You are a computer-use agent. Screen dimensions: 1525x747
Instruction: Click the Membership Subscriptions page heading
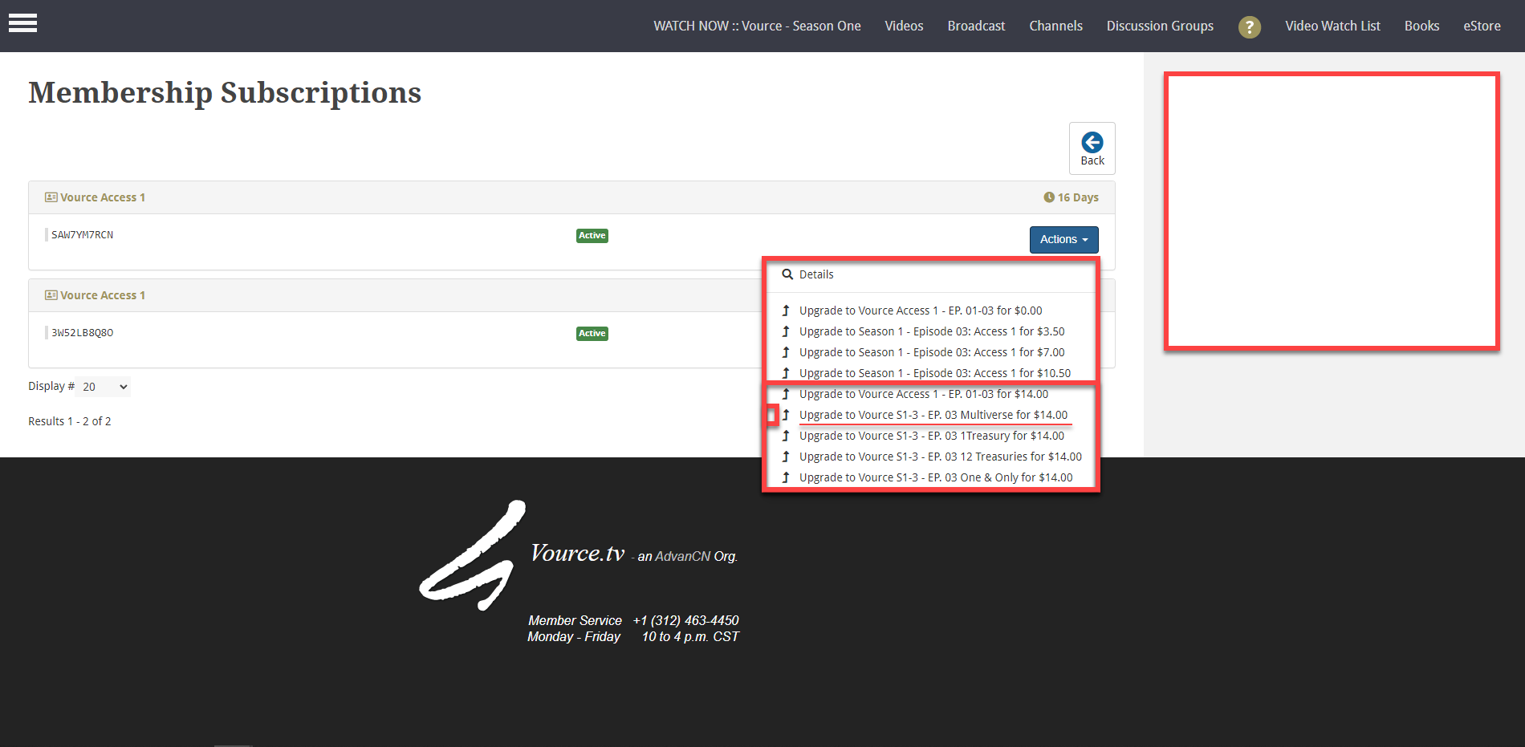pos(225,93)
